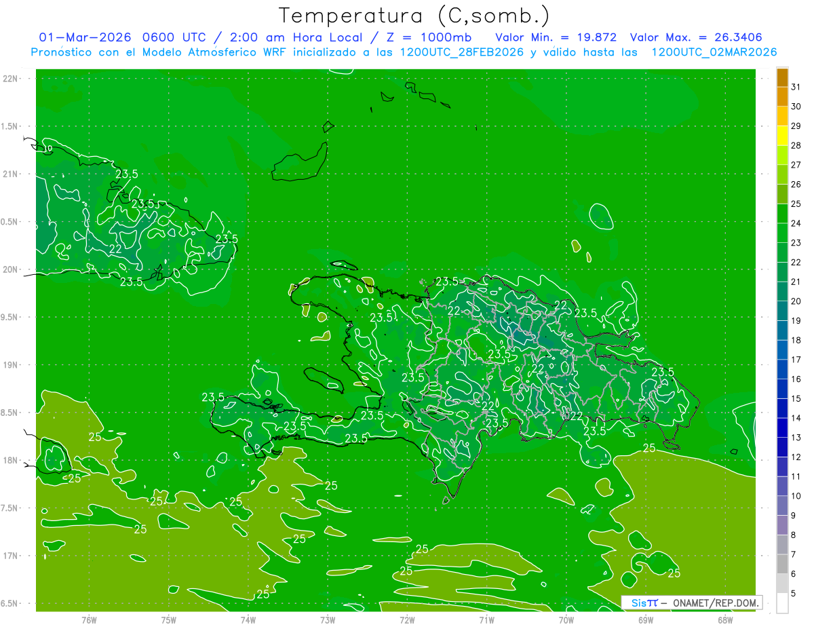Click the dark blue legend swatch between 13 and 14

coord(782,427)
